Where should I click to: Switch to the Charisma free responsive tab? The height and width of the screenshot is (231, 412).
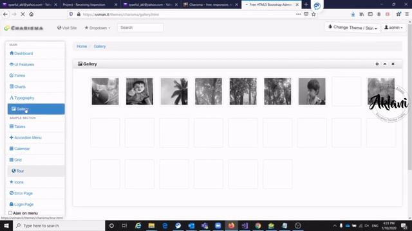point(211,4)
